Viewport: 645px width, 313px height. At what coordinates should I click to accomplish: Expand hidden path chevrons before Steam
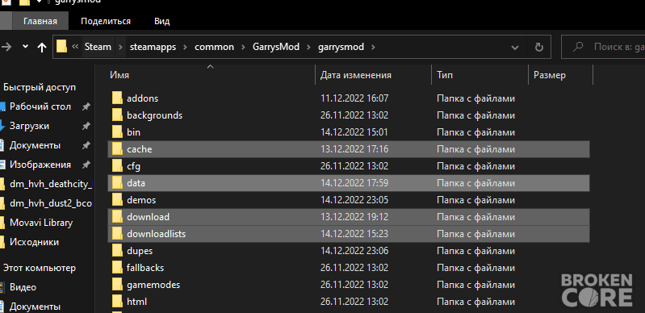[x=75, y=47]
